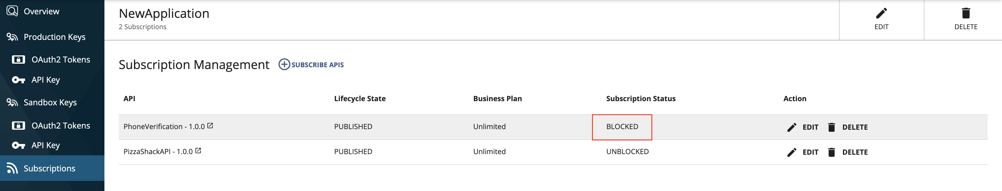This screenshot has width=1002, height=191.
Task: Click the trash icon to delete NewApplication
Action: pyautogui.click(x=965, y=14)
